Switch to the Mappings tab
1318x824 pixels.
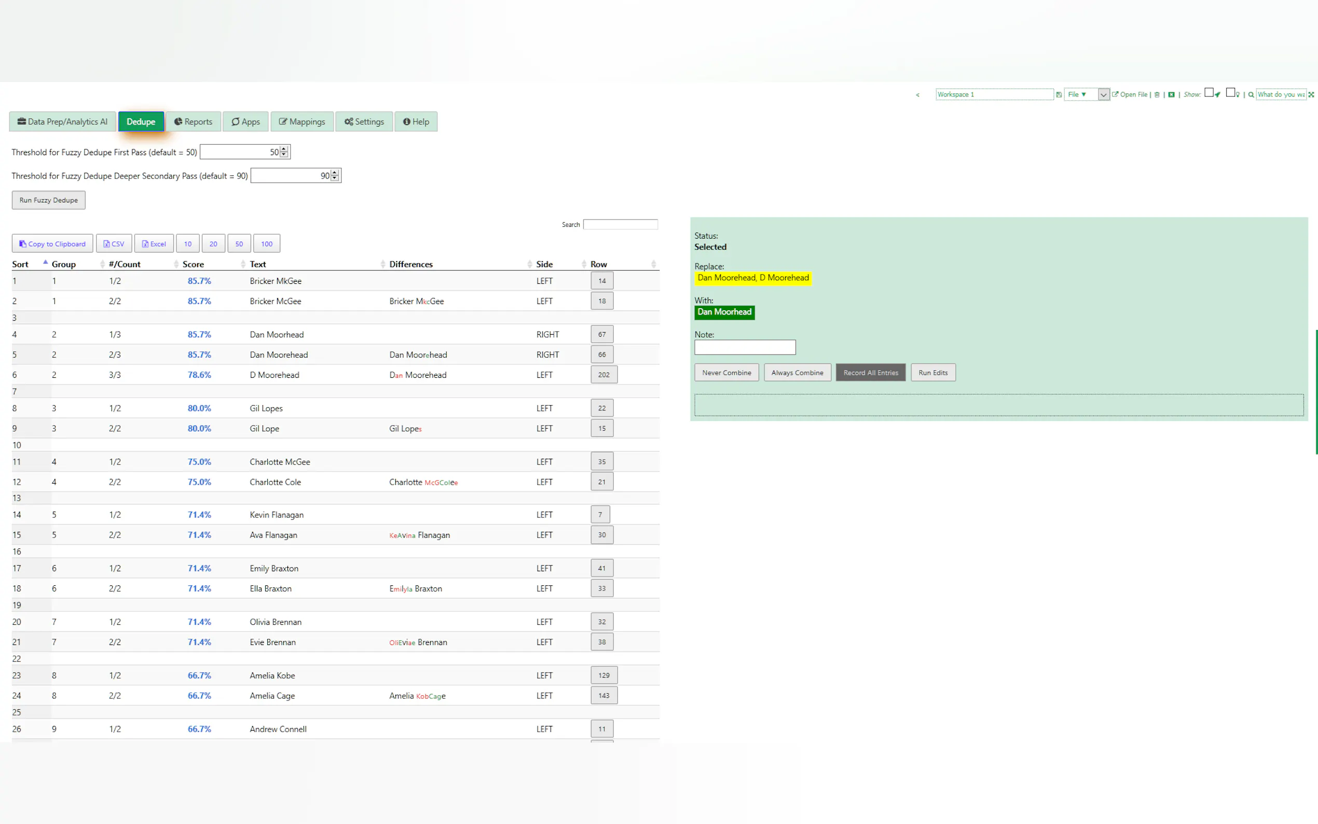(x=302, y=121)
